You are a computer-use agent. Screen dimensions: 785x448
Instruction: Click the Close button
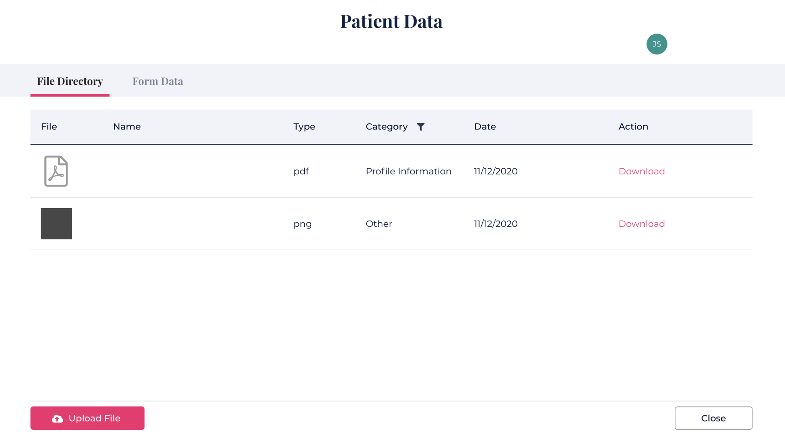[x=713, y=418]
